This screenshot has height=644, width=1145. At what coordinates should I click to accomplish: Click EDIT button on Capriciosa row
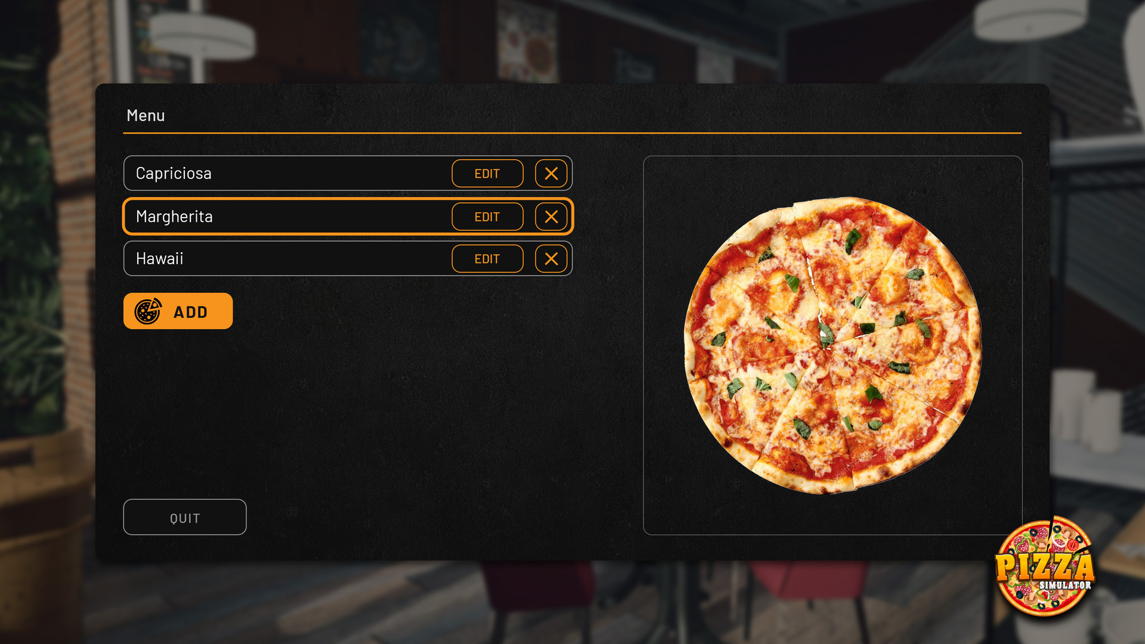[x=486, y=173]
